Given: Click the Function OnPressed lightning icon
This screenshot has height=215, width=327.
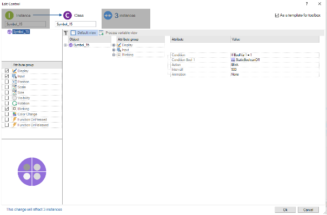Looking at the screenshot, I should pyautogui.click(x=15, y=119).
